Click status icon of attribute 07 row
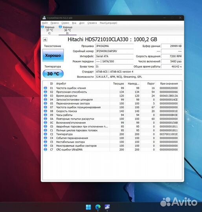202x212 pixels. tap(46, 107)
